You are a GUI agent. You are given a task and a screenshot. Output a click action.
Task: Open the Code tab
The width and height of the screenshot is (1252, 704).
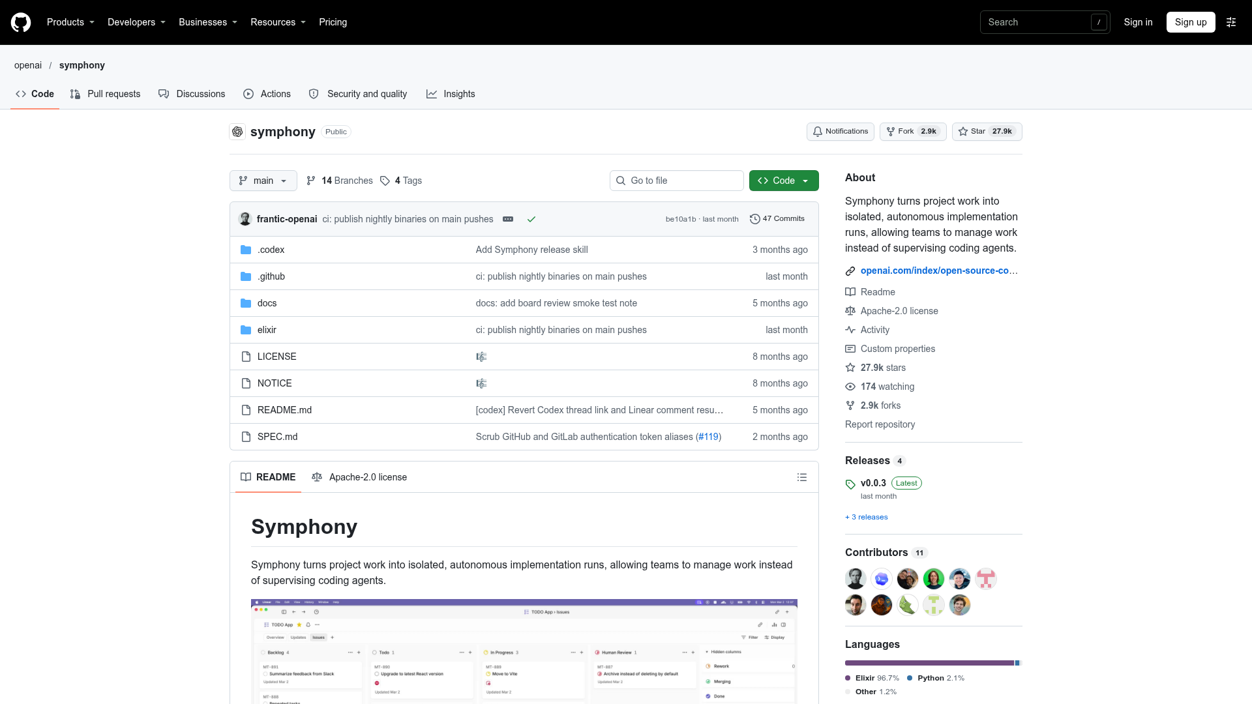click(35, 94)
